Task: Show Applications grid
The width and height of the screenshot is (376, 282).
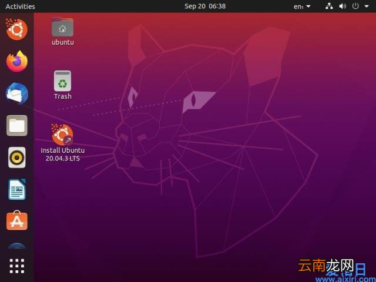Action: tap(17, 266)
